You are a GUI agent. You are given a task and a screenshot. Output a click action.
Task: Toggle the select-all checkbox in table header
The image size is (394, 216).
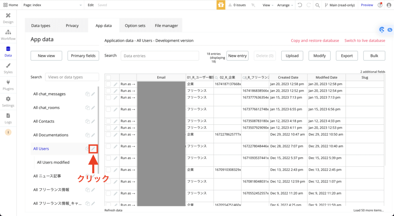pos(108,77)
